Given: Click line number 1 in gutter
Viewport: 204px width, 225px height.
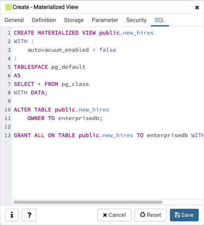Looking at the screenshot, I should tap(9, 33).
